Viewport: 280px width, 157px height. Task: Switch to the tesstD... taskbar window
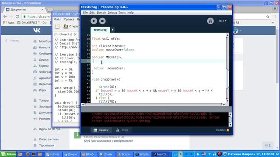tap(161, 154)
